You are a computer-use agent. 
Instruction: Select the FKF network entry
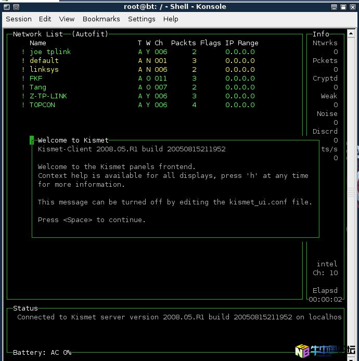click(35, 79)
